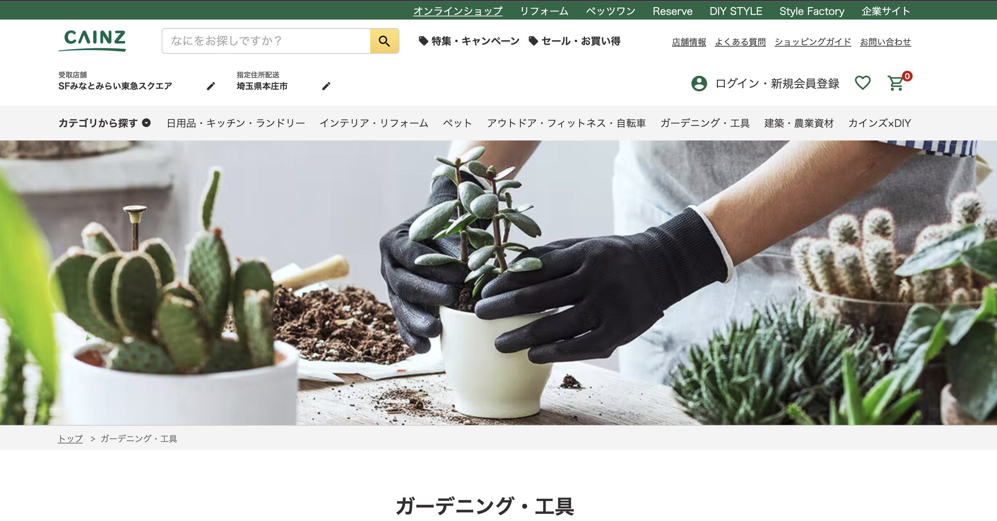Screen dimensions: 997x521
Task: Click the yellow search magnifier button
Action: pyautogui.click(x=384, y=41)
